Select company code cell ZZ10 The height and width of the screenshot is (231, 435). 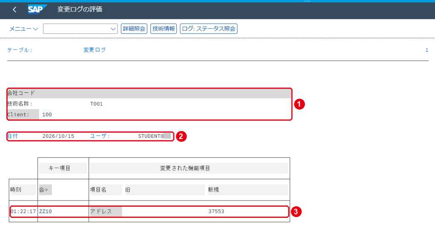(45, 212)
